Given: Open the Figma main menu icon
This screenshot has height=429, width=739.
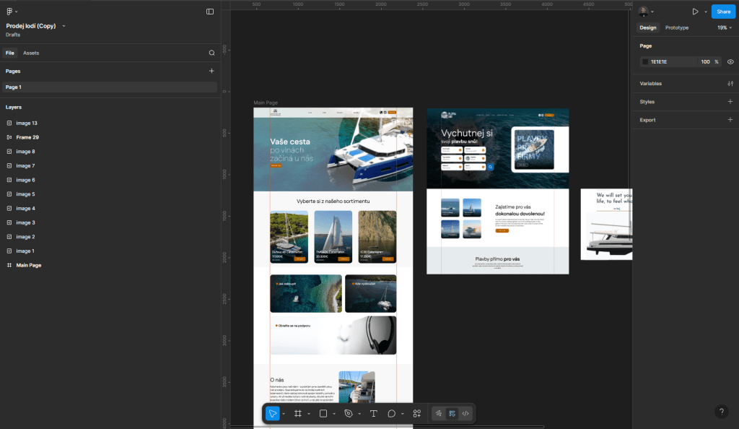Looking at the screenshot, I should (x=9, y=12).
